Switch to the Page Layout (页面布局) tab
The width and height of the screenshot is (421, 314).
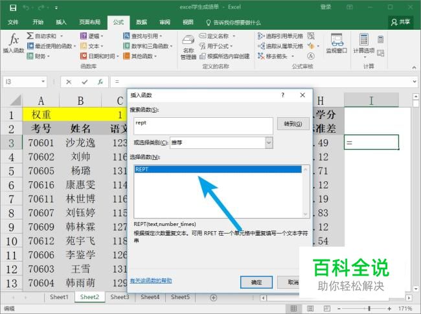pyautogui.click(x=89, y=22)
